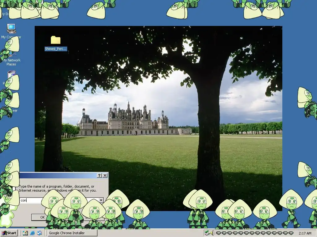317x237 pixels.
Task: Click the Safely Remove Hardware tray icon
Action: [206, 233]
